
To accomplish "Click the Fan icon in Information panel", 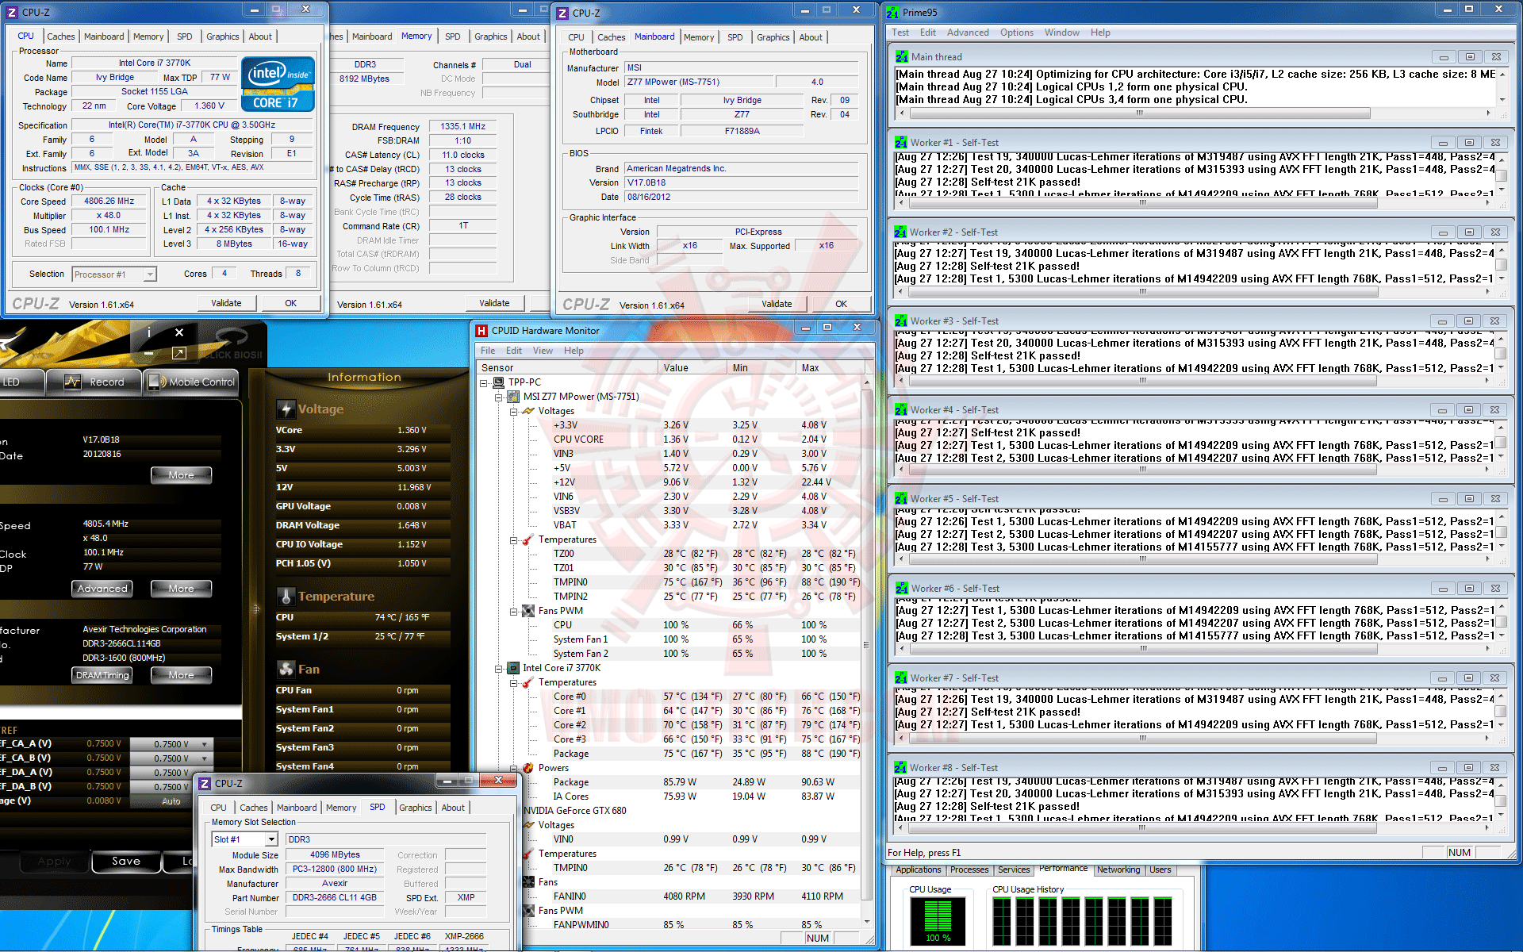I will (286, 669).
